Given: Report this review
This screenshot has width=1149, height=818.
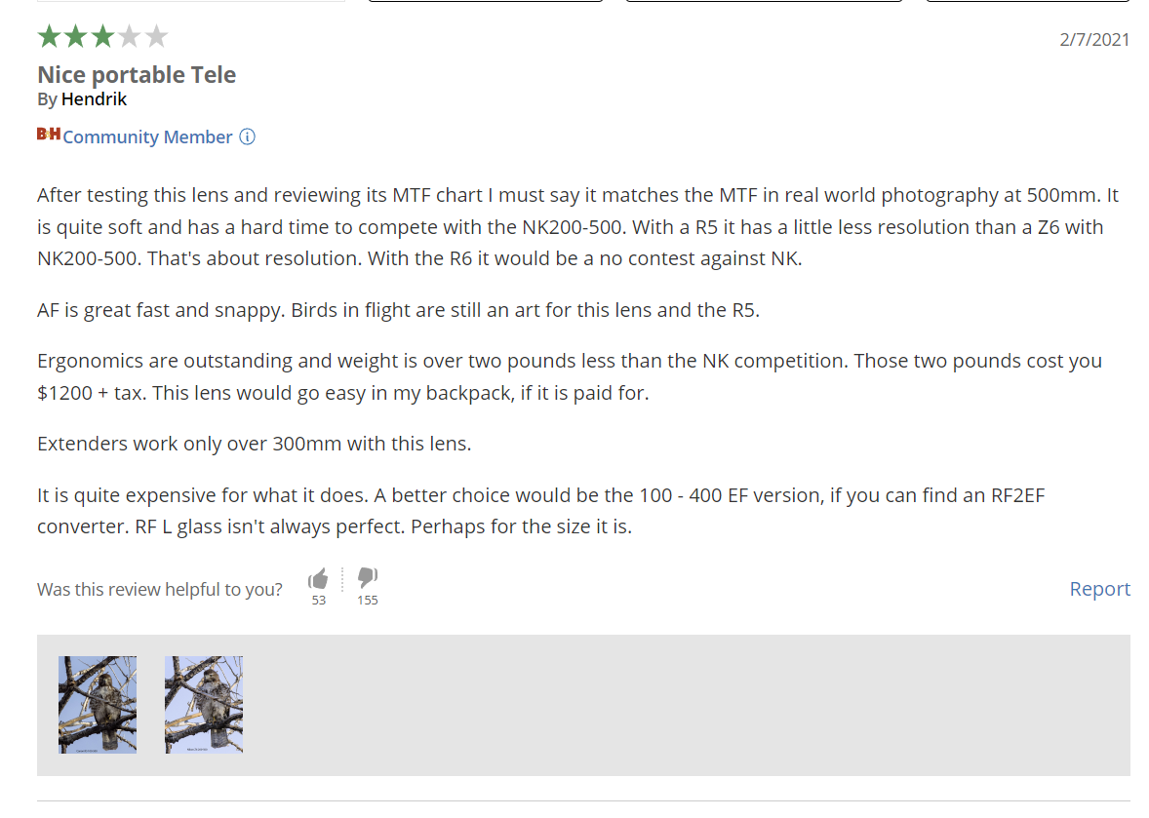Looking at the screenshot, I should [x=1099, y=589].
